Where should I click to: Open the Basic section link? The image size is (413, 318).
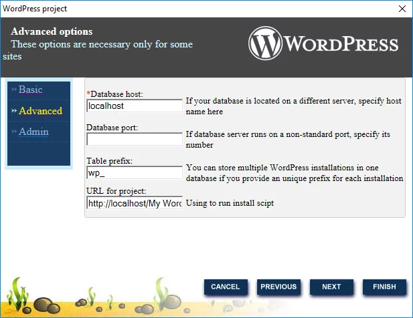30,90
